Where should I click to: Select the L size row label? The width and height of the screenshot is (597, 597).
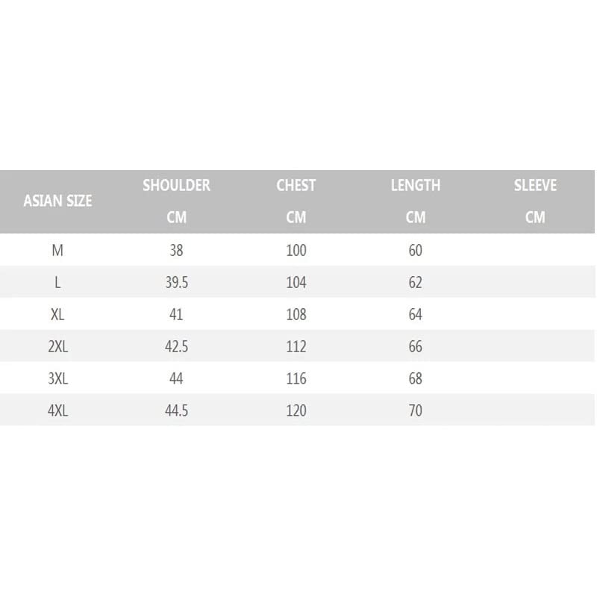point(57,283)
